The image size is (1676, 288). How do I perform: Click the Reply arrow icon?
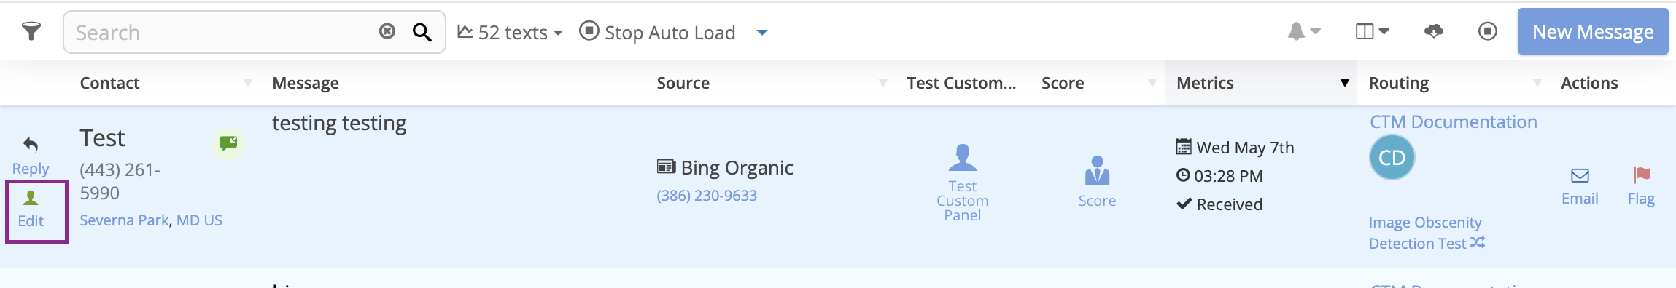point(31,145)
